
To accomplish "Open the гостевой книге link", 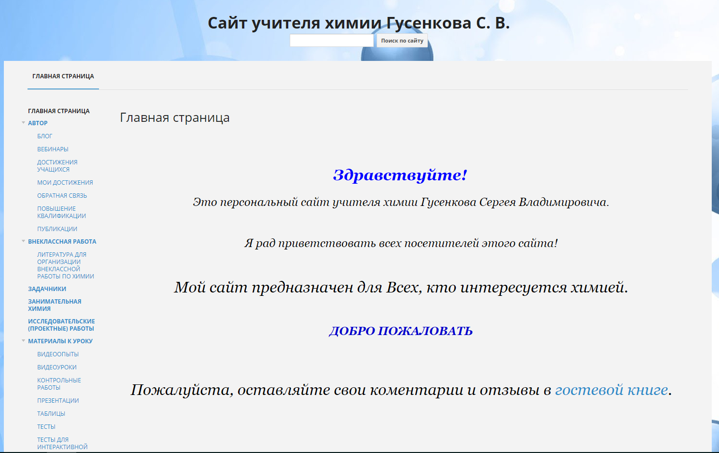I will [x=611, y=390].
